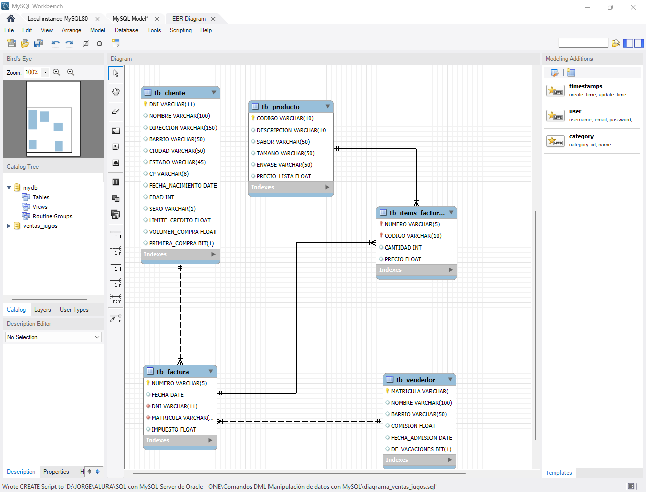Select the Hand pan tool
646x492 pixels.
tap(116, 92)
